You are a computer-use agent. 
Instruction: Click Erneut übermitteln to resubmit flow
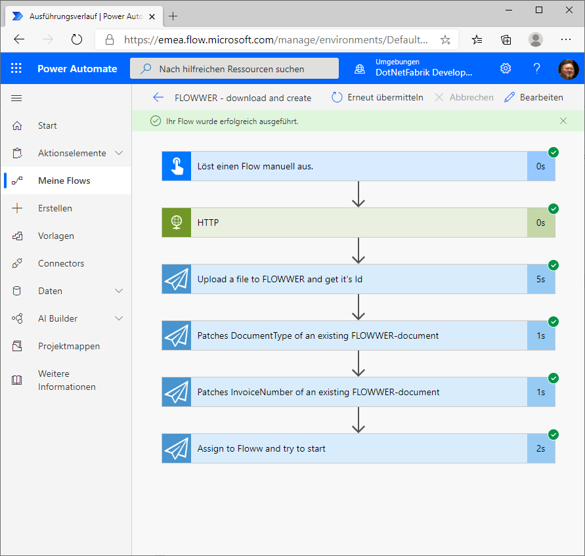tap(377, 97)
